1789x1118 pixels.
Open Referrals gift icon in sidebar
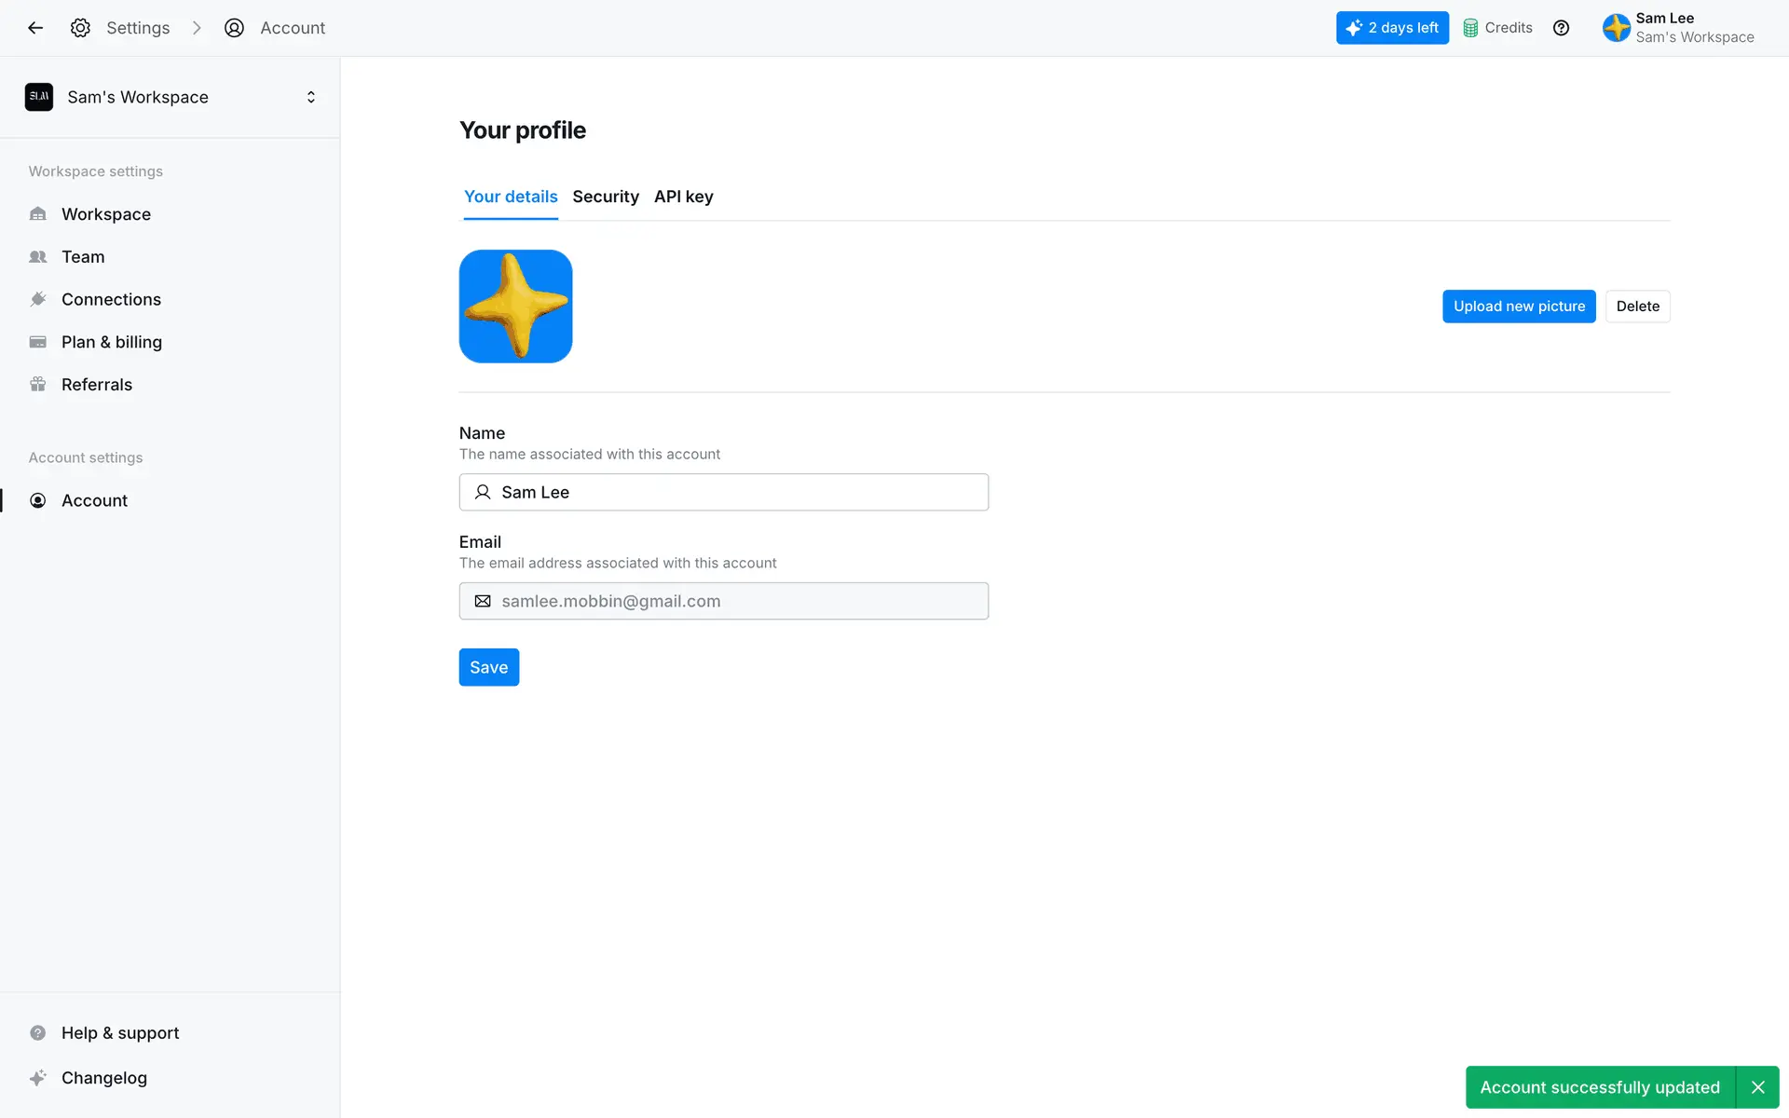pyautogui.click(x=38, y=385)
